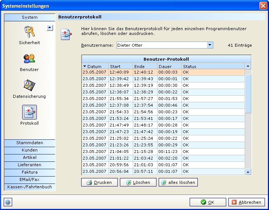269x210 pixels.
Task: Switch to the Kunden section
Action: pyautogui.click(x=30, y=150)
